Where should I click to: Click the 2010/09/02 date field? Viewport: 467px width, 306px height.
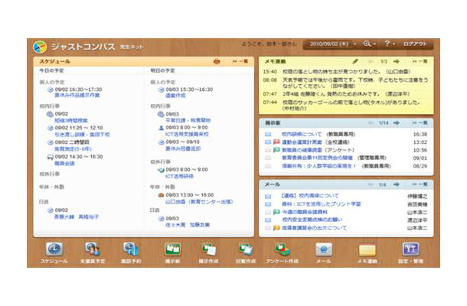pos(328,44)
